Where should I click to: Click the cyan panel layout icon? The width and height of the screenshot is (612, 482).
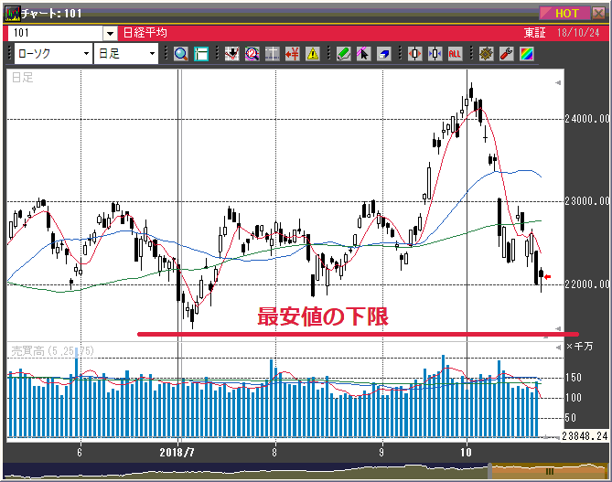(x=200, y=54)
